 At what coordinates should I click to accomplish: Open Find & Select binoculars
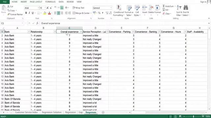click(x=186, y=10)
